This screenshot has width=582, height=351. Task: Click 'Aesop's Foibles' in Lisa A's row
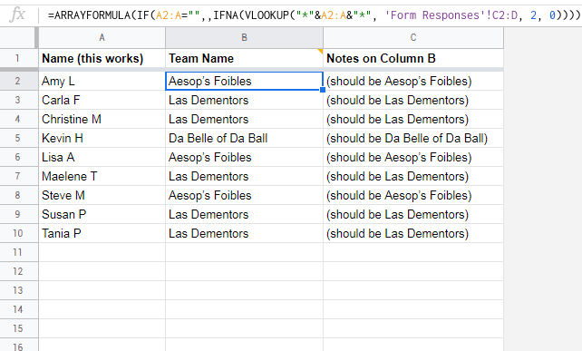click(x=244, y=157)
